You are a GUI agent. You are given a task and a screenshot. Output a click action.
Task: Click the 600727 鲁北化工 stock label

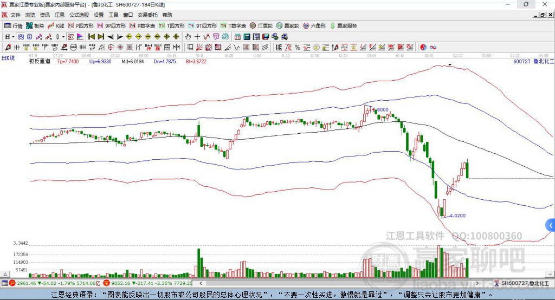pyautogui.click(x=533, y=61)
